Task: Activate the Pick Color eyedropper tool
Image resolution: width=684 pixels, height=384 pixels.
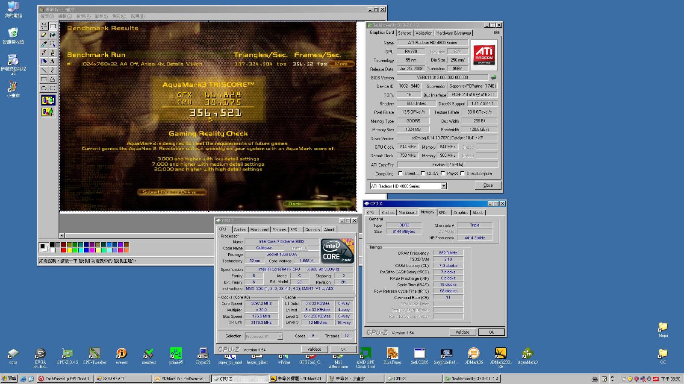Action: pyautogui.click(x=44, y=44)
